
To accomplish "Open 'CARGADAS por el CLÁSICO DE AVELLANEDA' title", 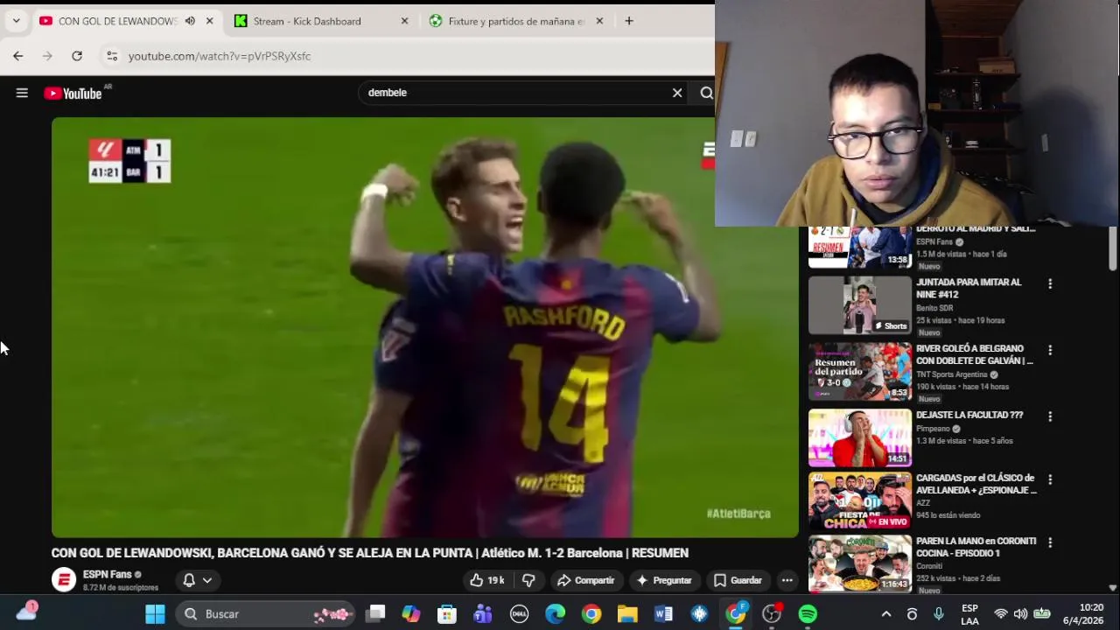I will pyautogui.click(x=976, y=484).
